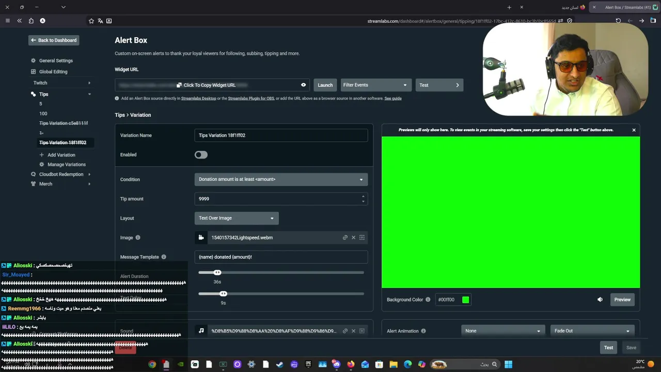Open General Settings in sidebar
Viewport: 661px width, 372px height.
[56, 60]
